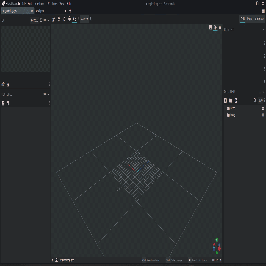Select the Rotate tool icon
The width and height of the screenshot is (266, 266).
click(64, 19)
